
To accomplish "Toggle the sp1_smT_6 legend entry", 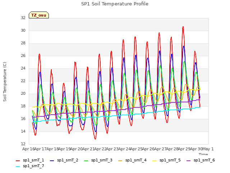I will pyautogui.click(x=201, y=160).
